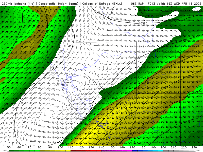Click the bright yellow swatch below 100-110
203x152 pixels.
coord(68,151)
